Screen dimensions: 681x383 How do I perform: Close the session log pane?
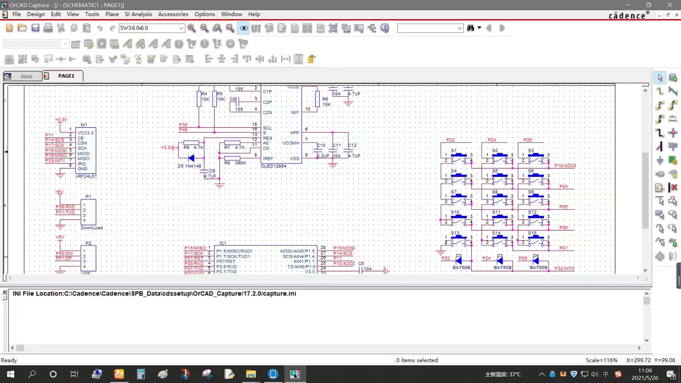(4, 292)
